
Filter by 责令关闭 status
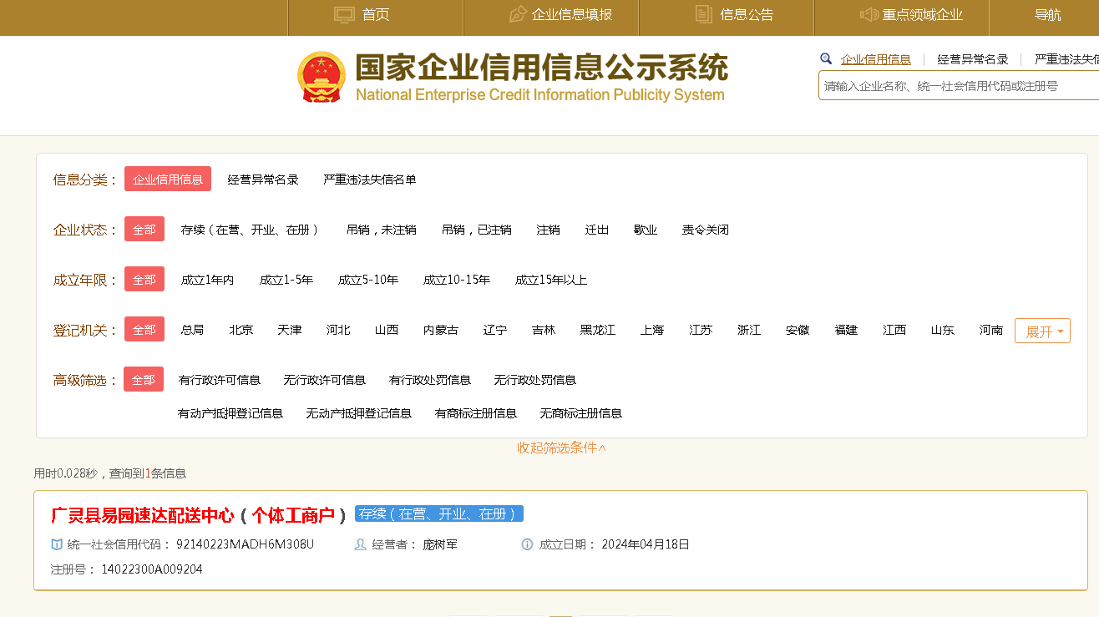click(706, 230)
